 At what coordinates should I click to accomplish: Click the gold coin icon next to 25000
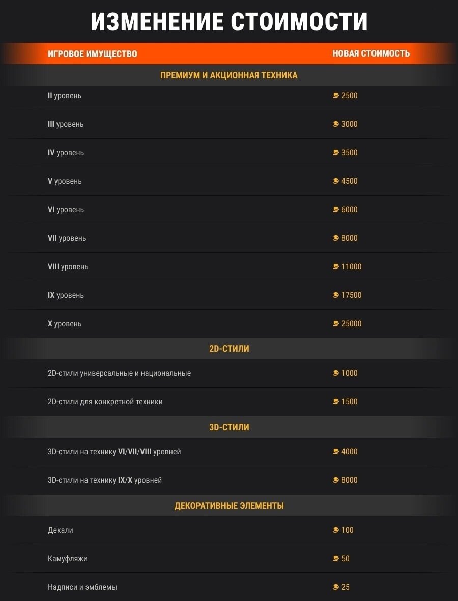point(336,324)
